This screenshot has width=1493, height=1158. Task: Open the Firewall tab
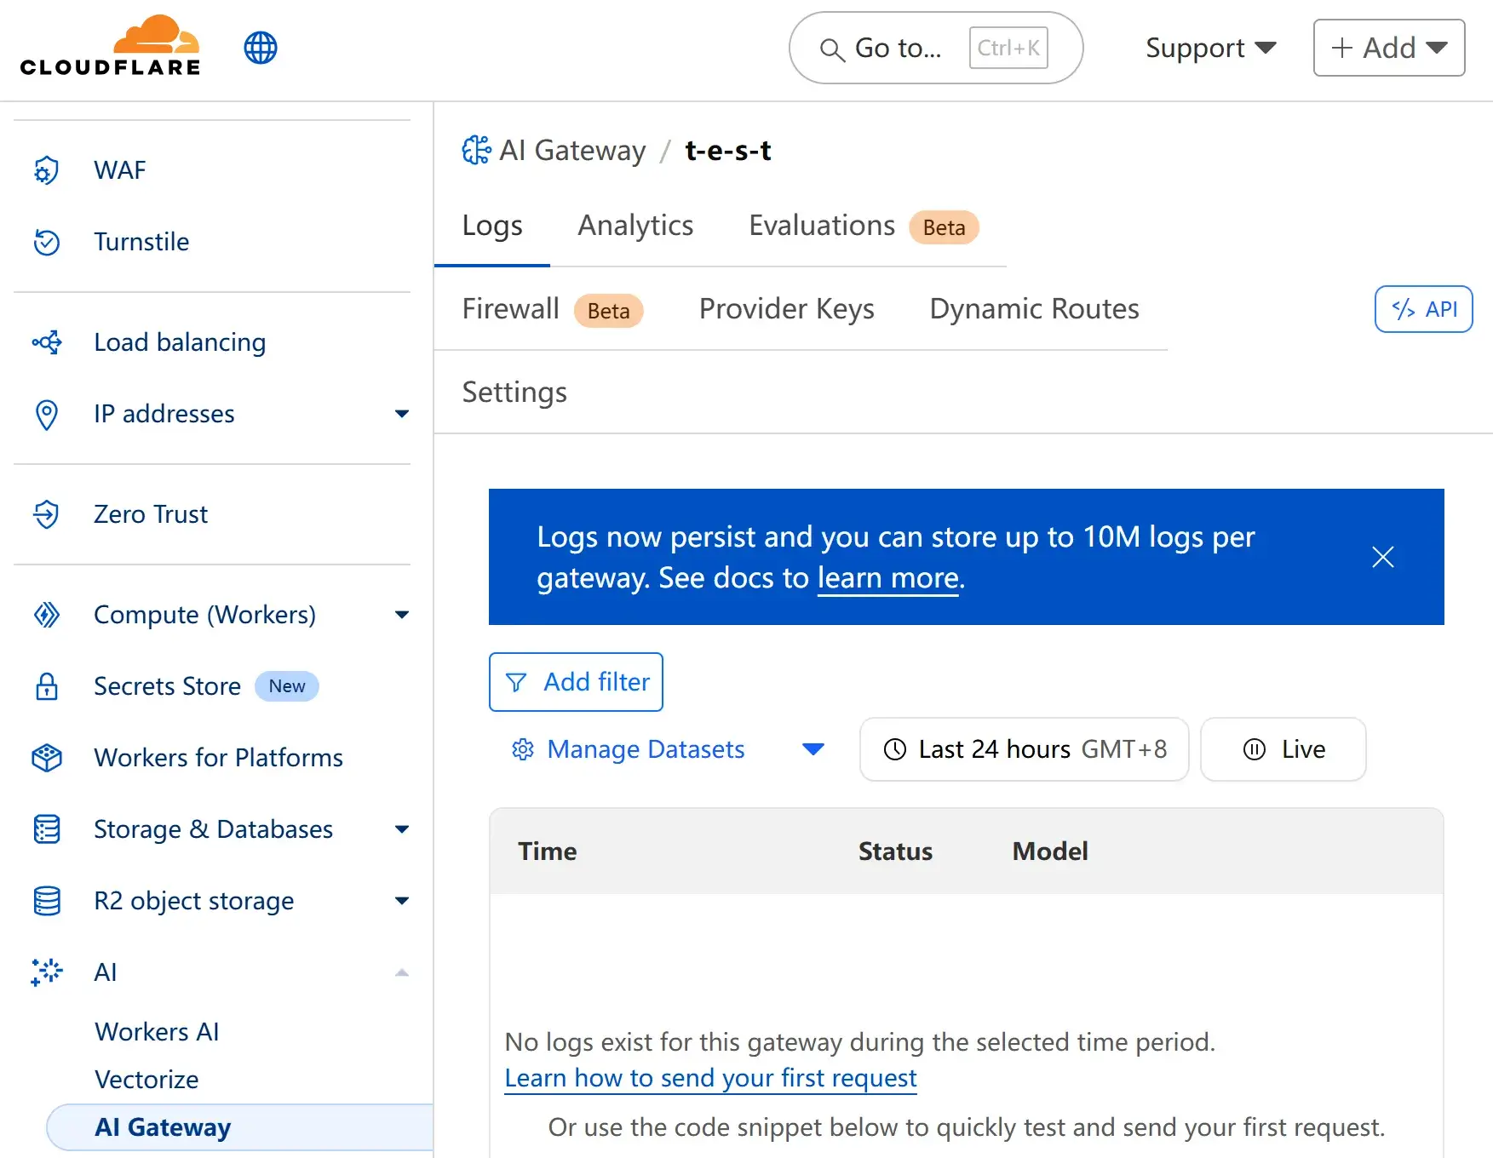pyautogui.click(x=552, y=309)
